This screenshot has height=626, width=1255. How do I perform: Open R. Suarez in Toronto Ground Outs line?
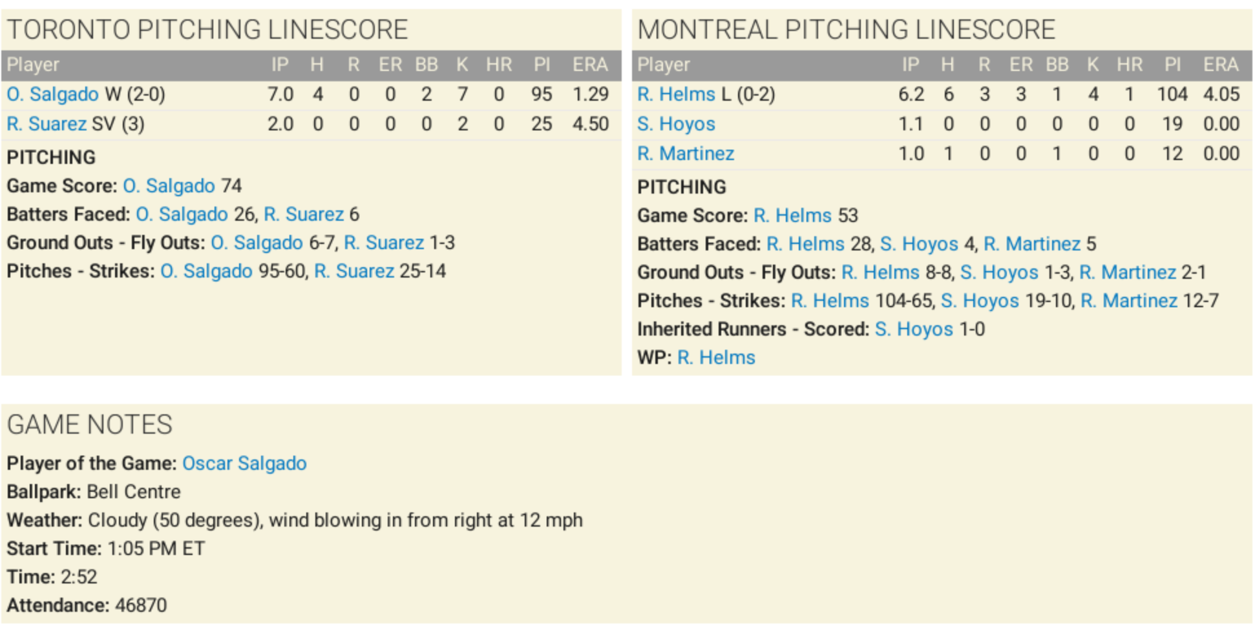point(384,243)
